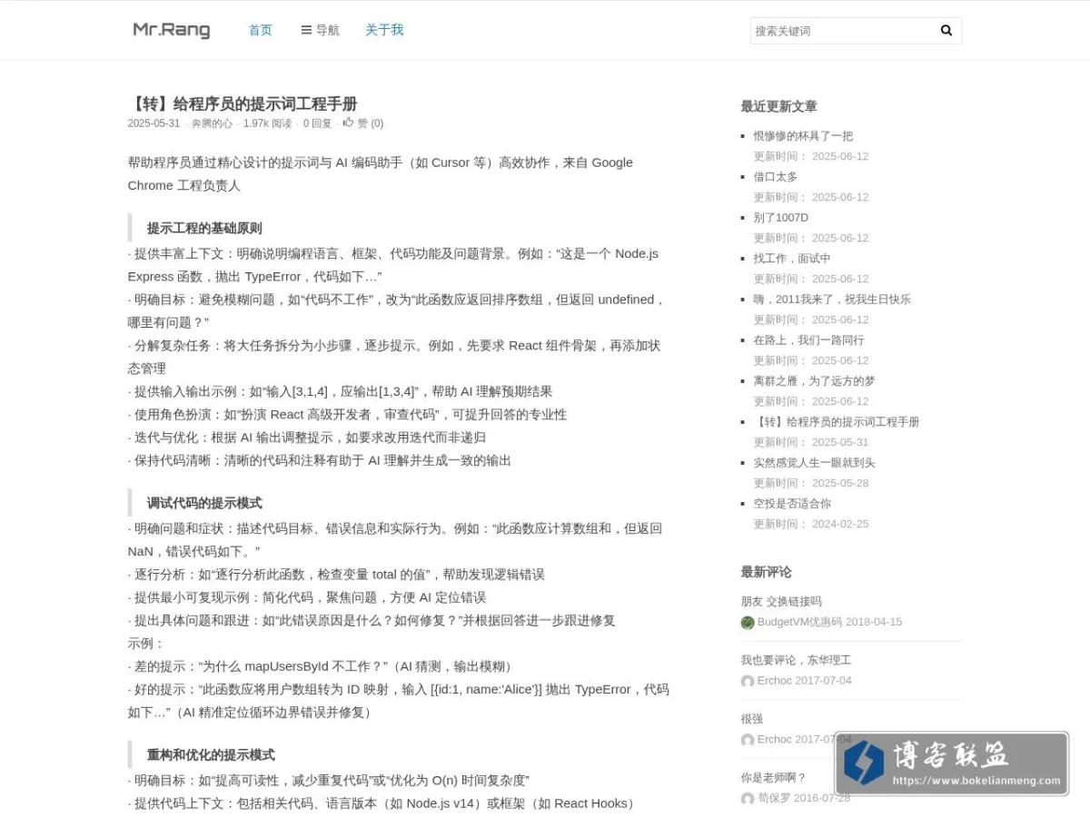1090x817 pixels.
Task: Click the BudgetVM优惠码 commenter avatar
Action: point(748,623)
